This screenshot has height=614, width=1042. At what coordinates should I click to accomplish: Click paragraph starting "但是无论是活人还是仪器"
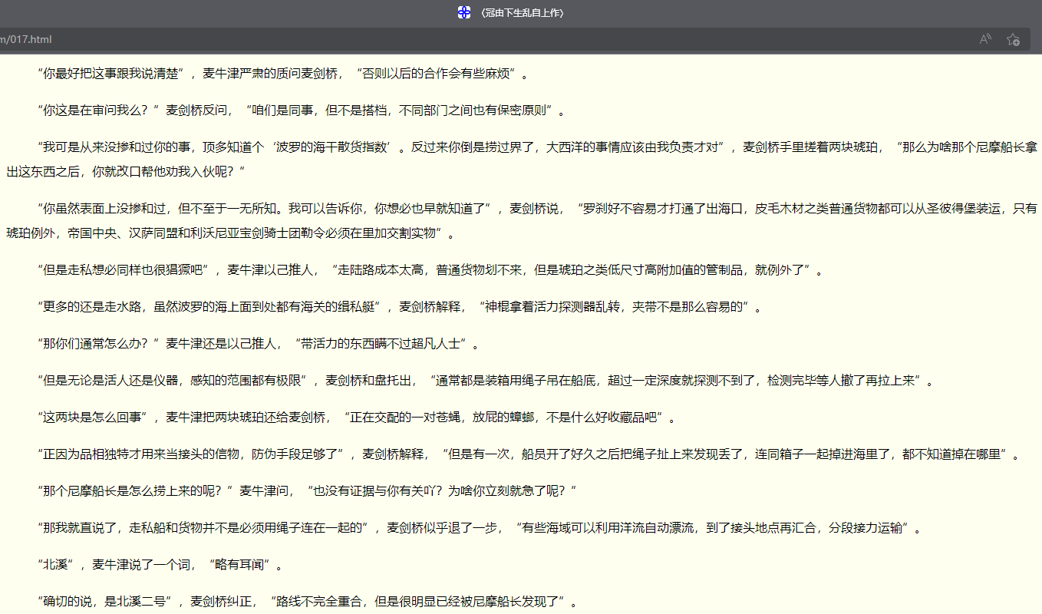(486, 381)
